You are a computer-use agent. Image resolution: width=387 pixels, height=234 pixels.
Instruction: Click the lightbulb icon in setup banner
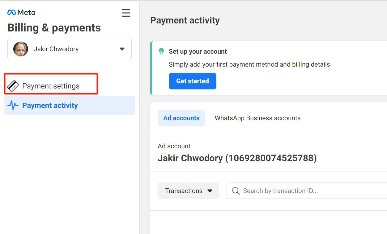[x=161, y=51]
